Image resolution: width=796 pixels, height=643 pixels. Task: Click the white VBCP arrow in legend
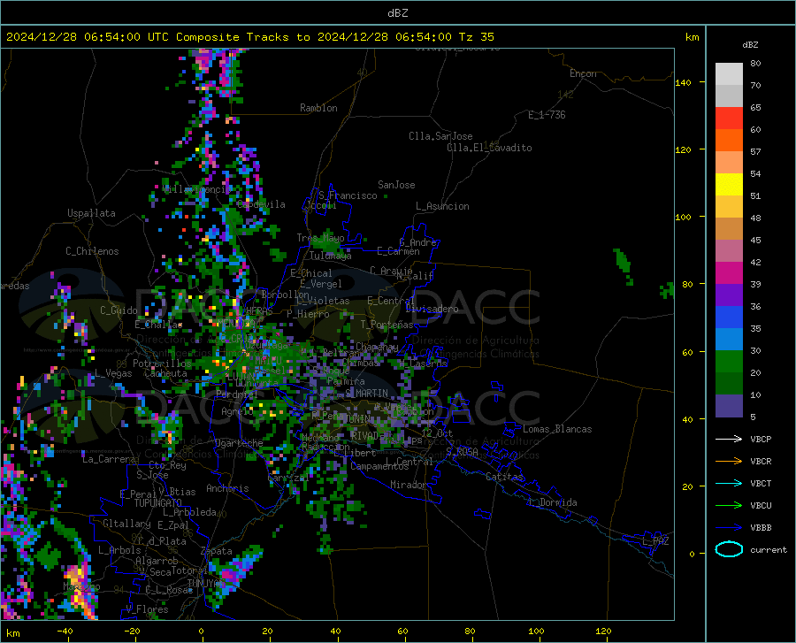point(729,439)
